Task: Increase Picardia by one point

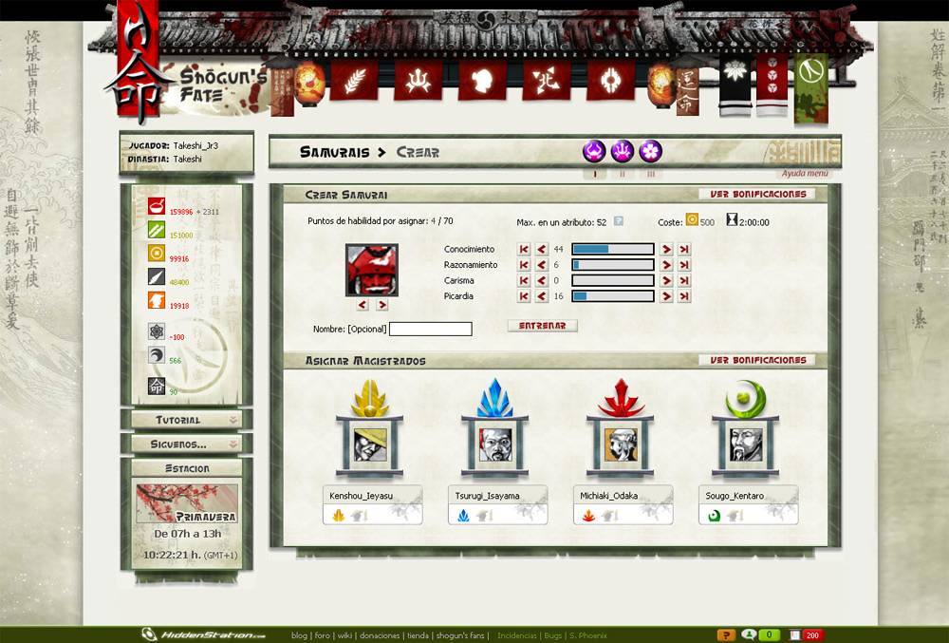Action: pyautogui.click(x=666, y=296)
